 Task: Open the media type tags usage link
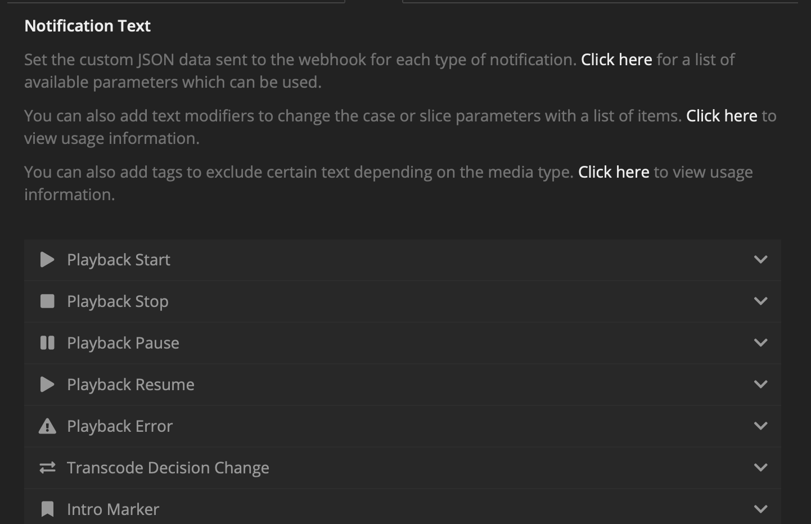(x=613, y=172)
